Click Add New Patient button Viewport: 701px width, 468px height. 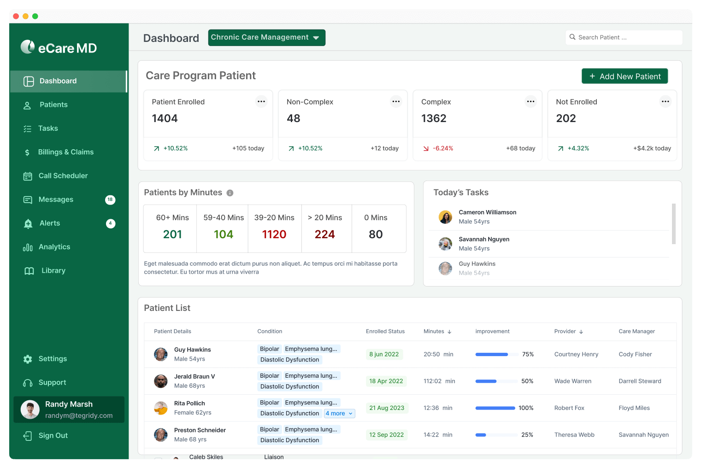pos(625,76)
